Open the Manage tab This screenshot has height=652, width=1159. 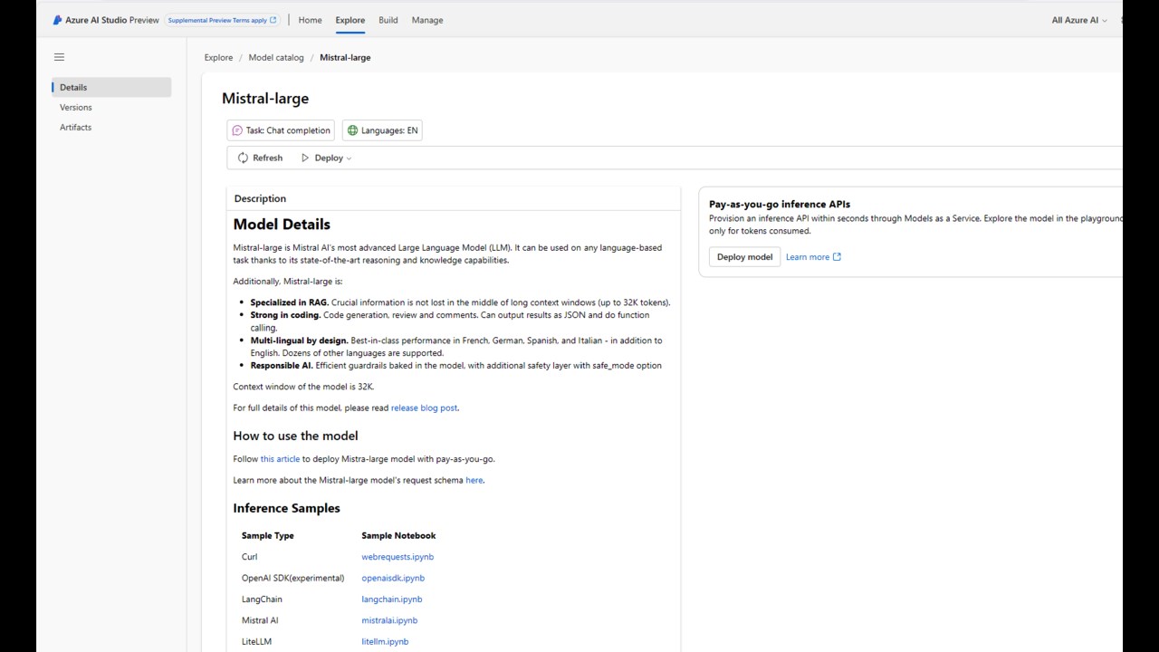427,20
